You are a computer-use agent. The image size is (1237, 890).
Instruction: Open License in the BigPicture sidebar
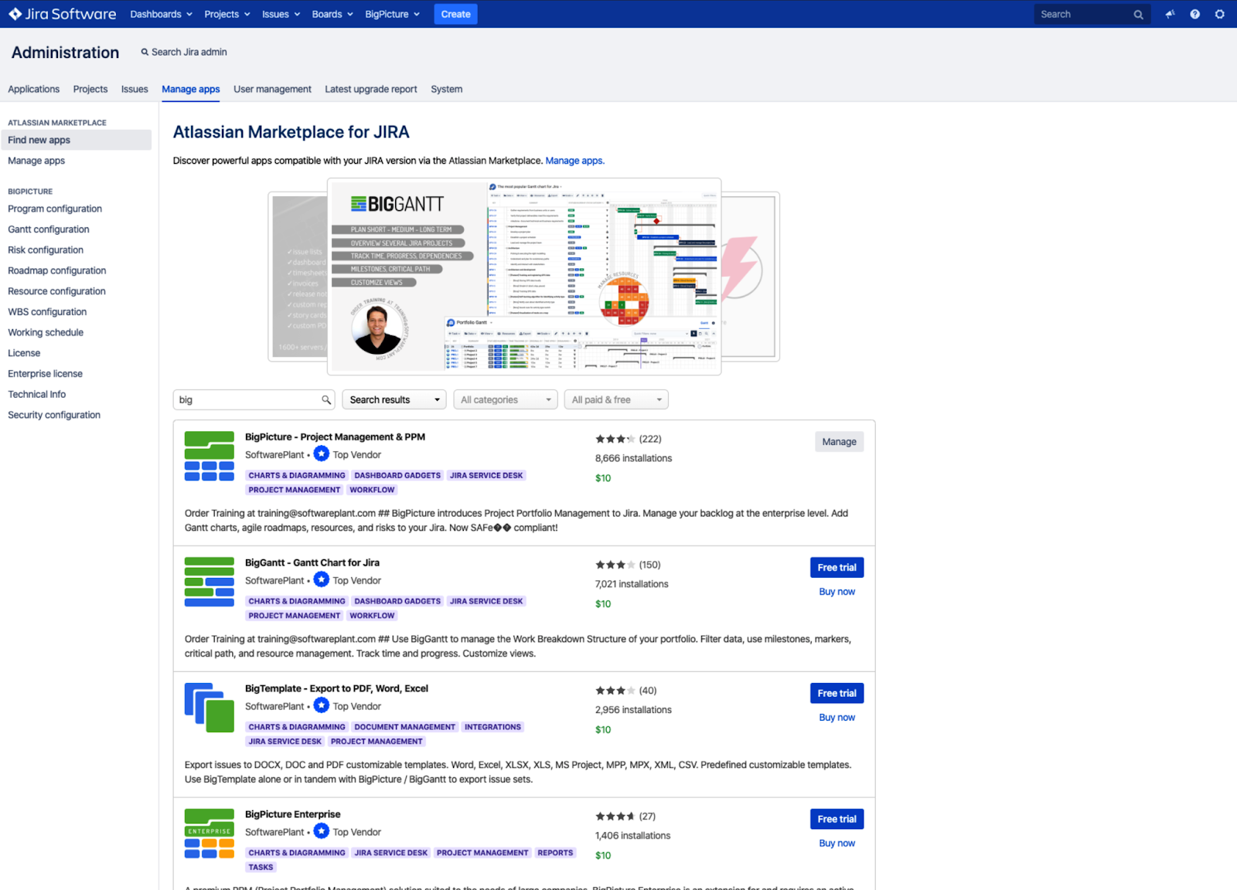[24, 353]
